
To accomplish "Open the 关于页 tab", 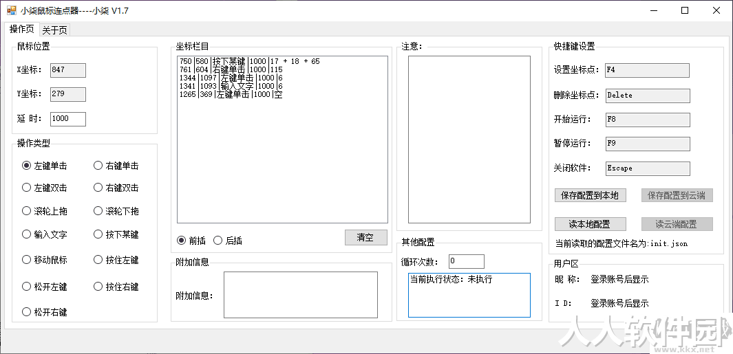I will 54,30.
